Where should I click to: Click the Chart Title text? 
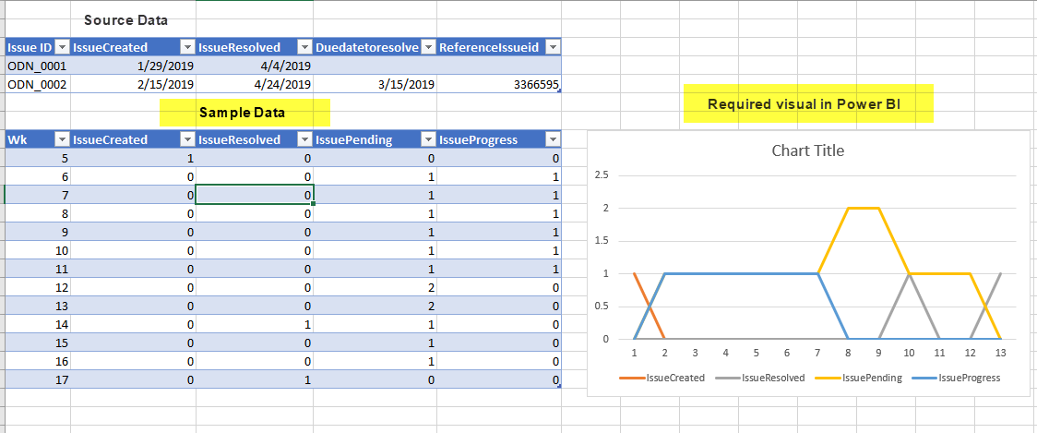(807, 150)
